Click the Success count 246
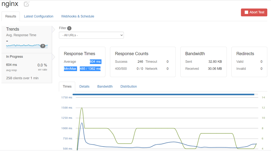Screen dimensions: 271x152 click(140, 62)
